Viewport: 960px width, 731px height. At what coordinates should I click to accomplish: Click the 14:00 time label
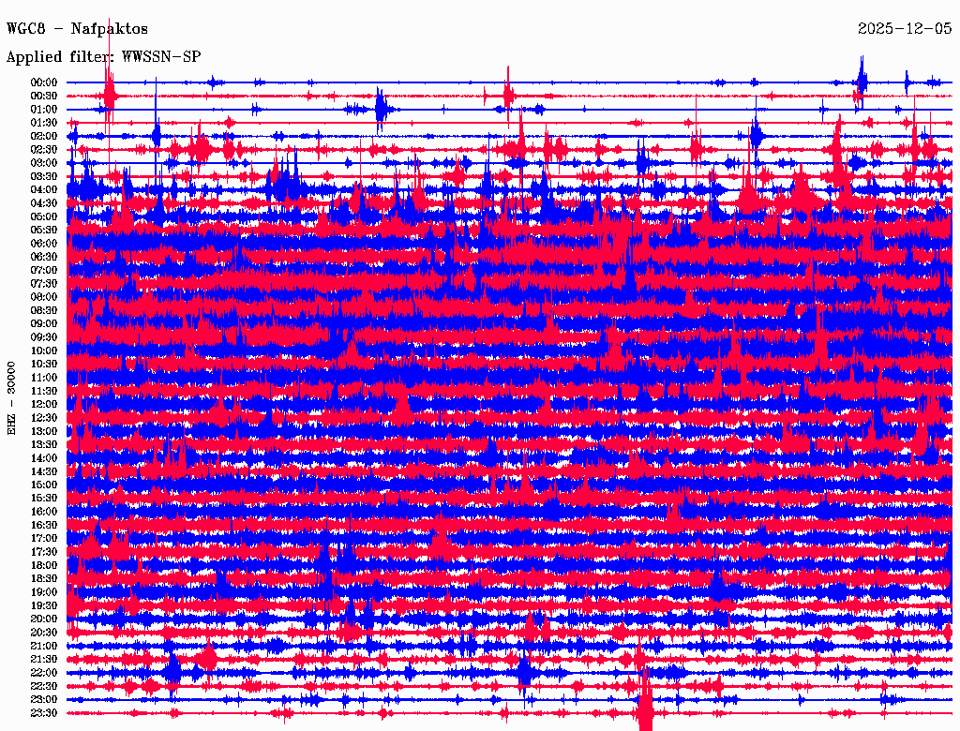click(x=44, y=458)
